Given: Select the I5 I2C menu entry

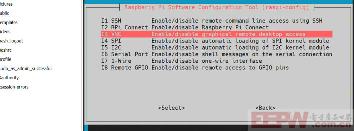Looking at the screenshot, I should tap(215, 48).
